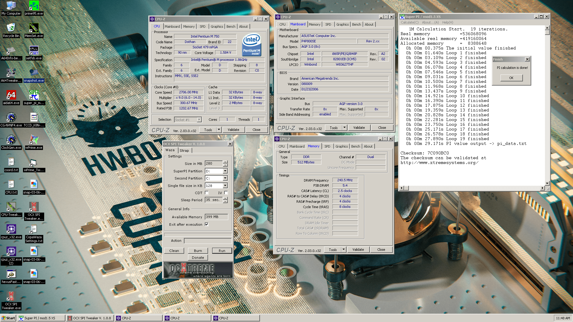Switch to OCX SPI Tweaker taskbar button
The image size is (573, 322).
(90, 318)
